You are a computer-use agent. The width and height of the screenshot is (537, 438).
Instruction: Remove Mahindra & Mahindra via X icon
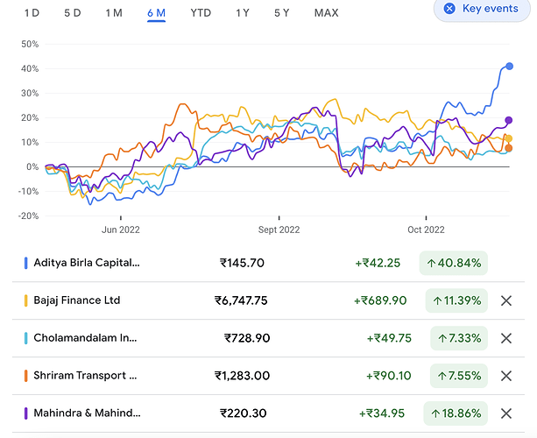pos(505,413)
